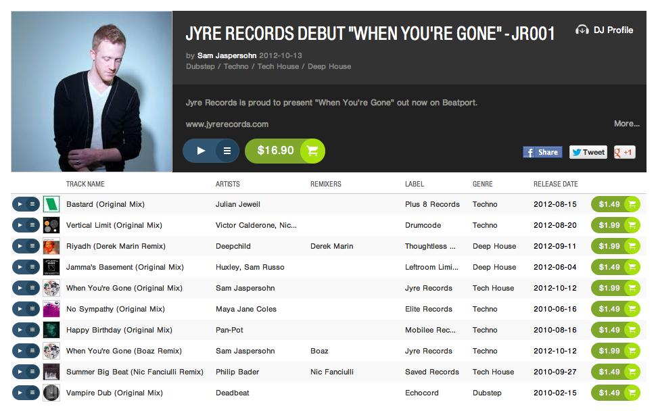Open Sam Jaspersohn author link

point(227,55)
